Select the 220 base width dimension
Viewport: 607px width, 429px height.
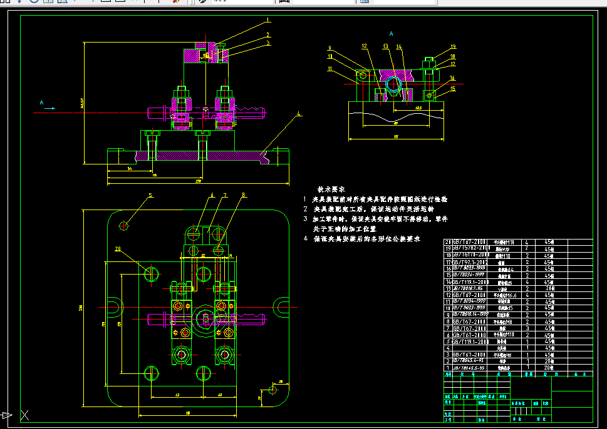(x=198, y=181)
